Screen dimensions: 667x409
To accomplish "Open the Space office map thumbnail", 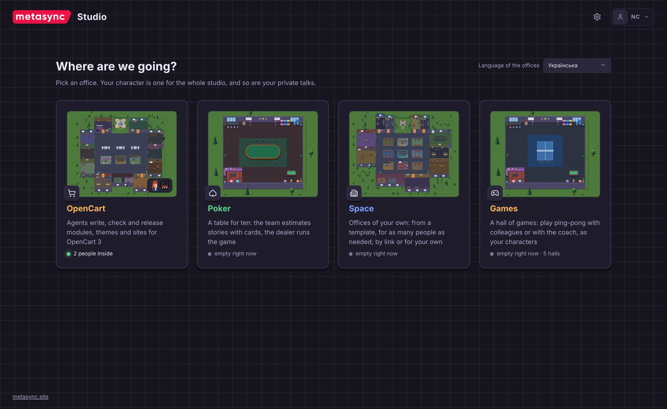I will [x=404, y=154].
